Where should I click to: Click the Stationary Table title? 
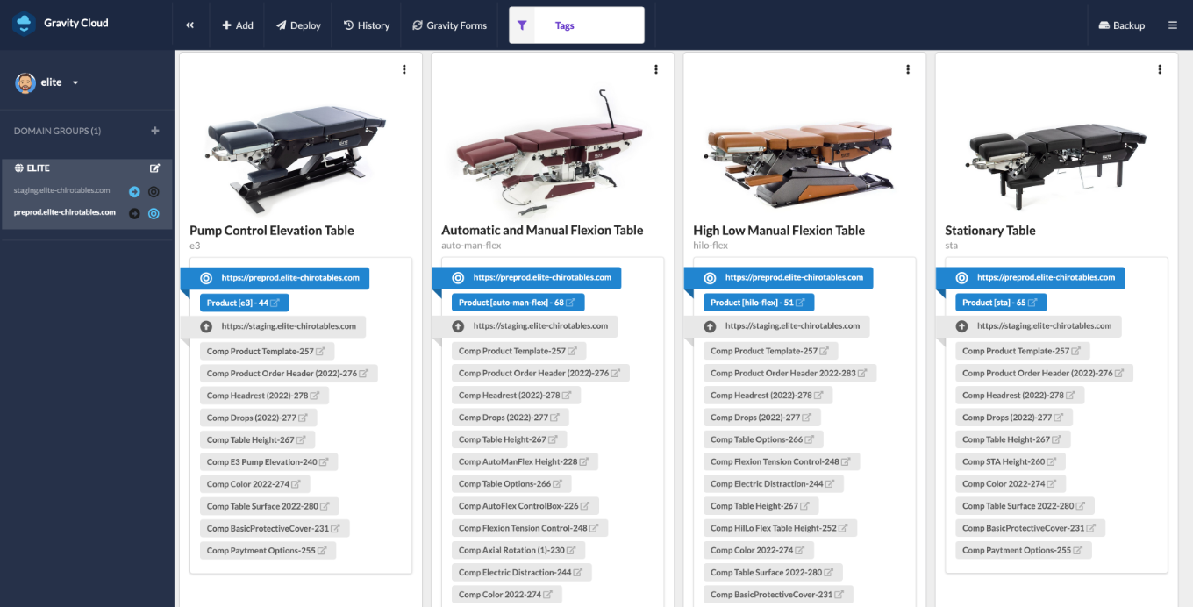[990, 231]
